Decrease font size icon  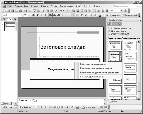pos(86,15)
